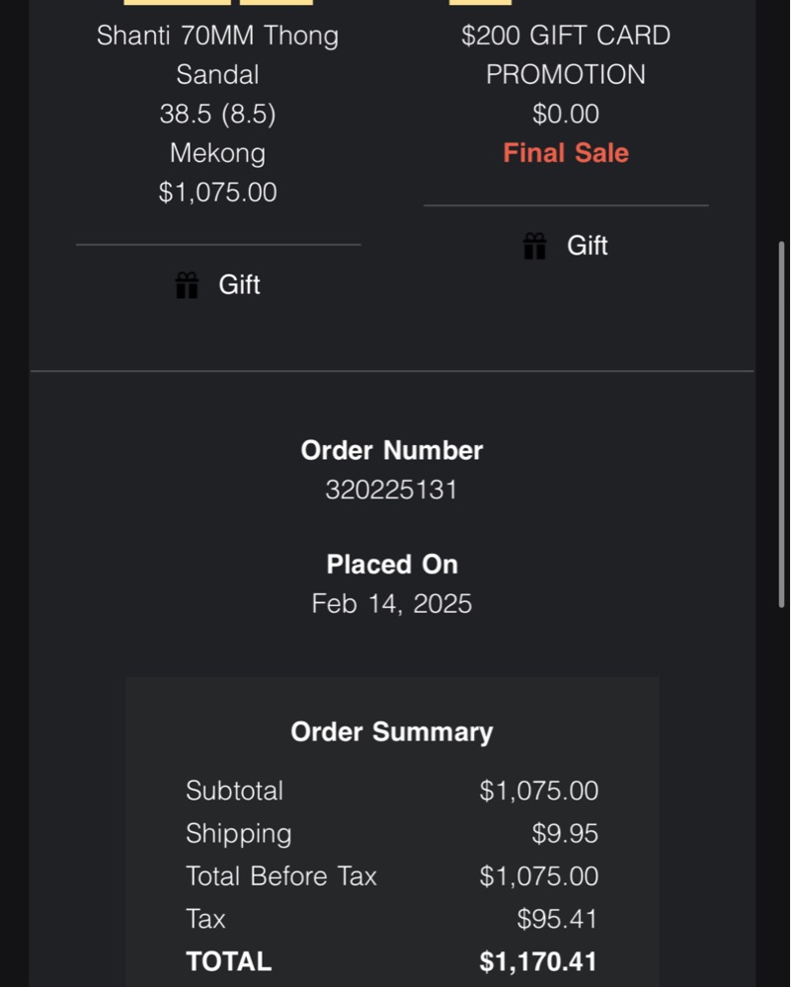Click the 38.5 (8.5) size text
This screenshot has width=791, height=988.
[217, 114]
